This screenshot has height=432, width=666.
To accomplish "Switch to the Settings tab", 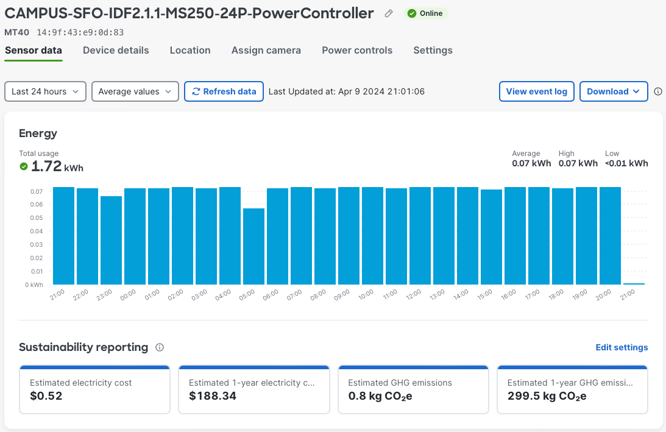I will [x=433, y=51].
